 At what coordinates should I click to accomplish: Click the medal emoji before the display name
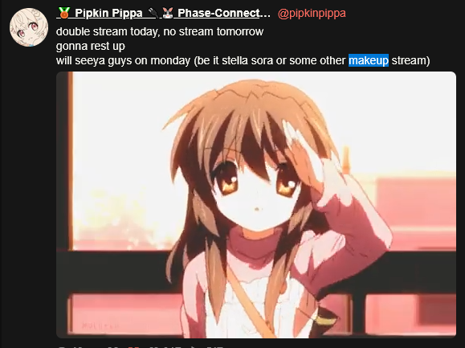[64, 13]
